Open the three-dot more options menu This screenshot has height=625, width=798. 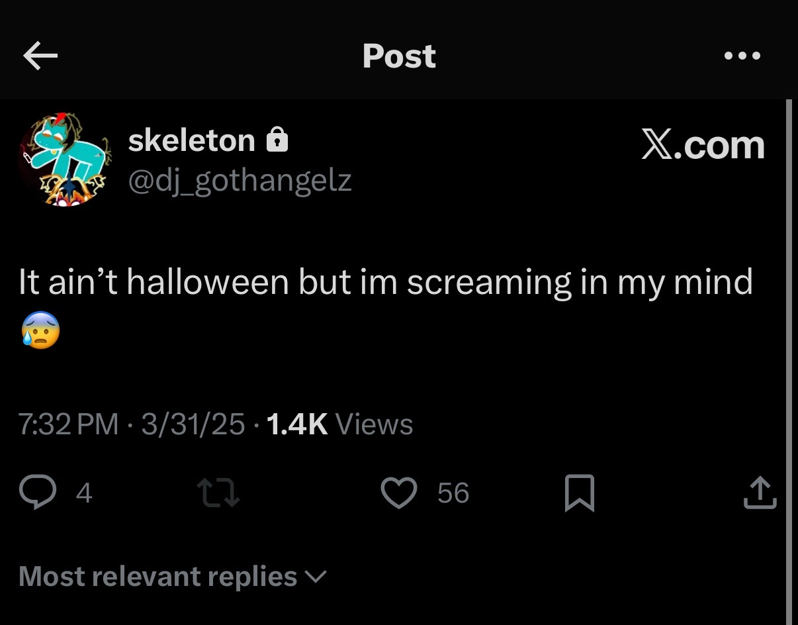[x=742, y=56]
